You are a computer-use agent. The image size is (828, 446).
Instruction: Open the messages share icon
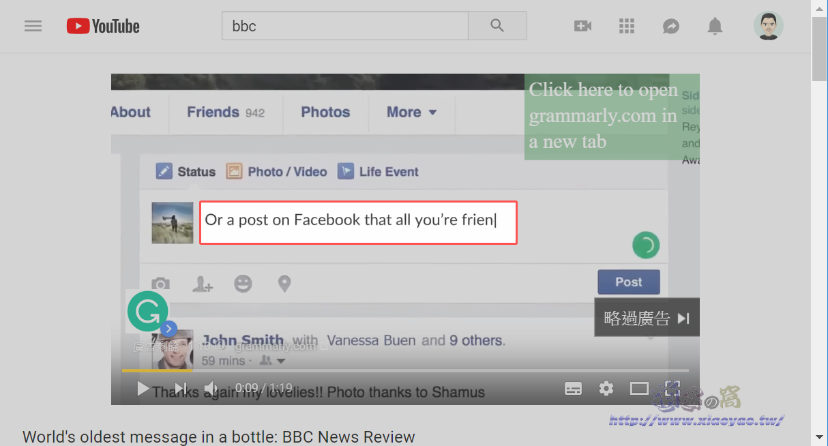(x=671, y=26)
